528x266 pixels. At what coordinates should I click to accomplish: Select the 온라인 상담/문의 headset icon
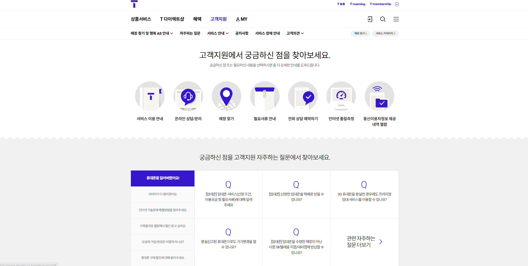coord(188,96)
